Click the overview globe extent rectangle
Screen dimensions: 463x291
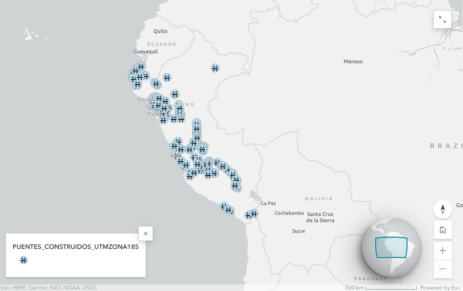[391, 248]
